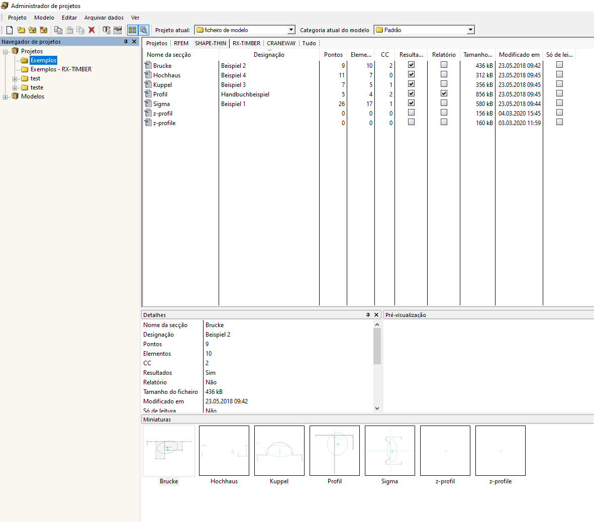Click the Modelos box icon in tree

click(x=15, y=96)
